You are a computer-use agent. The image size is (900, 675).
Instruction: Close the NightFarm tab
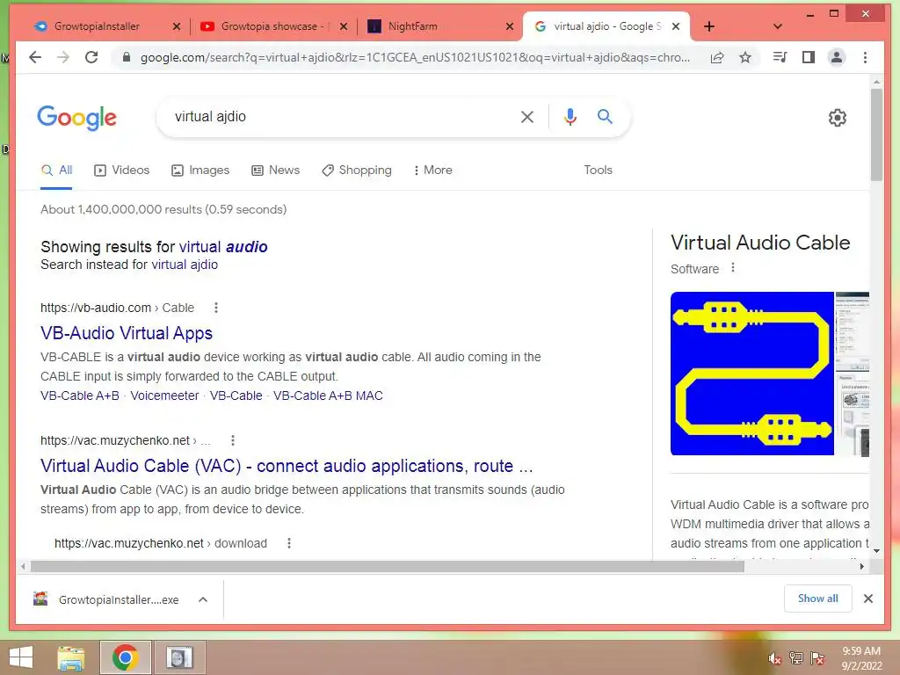pyautogui.click(x=510, y=26)
